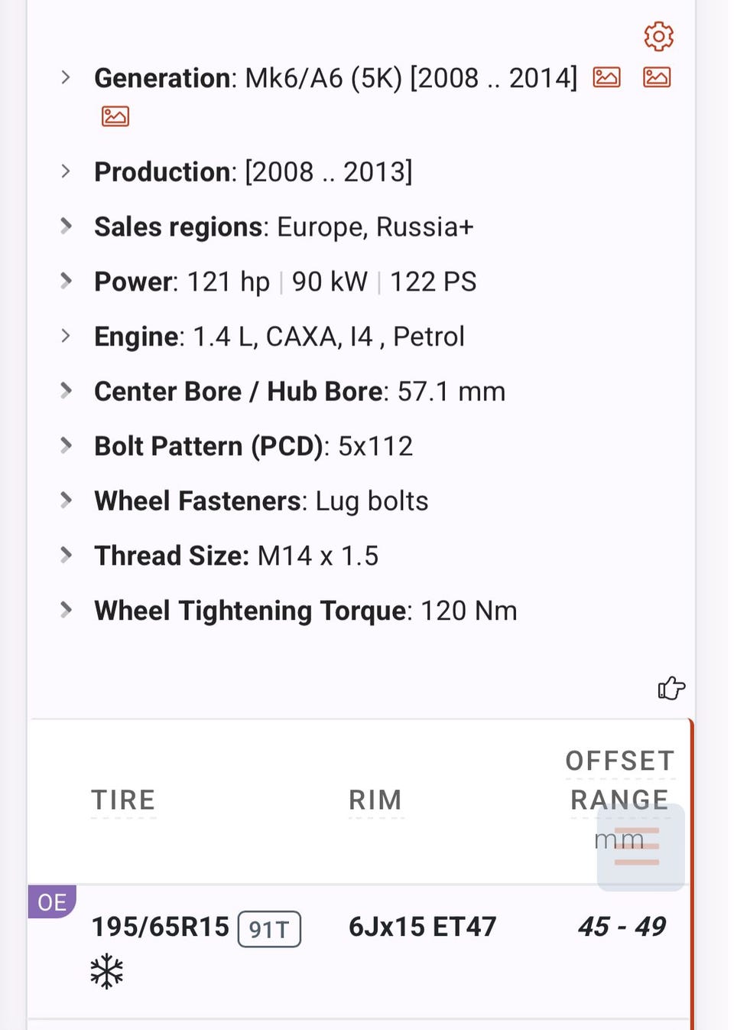Expand the Engine row chevron
734x1030 pixels.
pos(67,336)
